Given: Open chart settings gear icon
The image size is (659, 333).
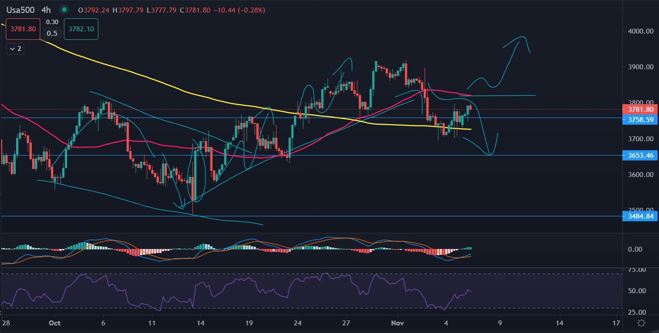Looking at the screenshot, I should point(641,323).
